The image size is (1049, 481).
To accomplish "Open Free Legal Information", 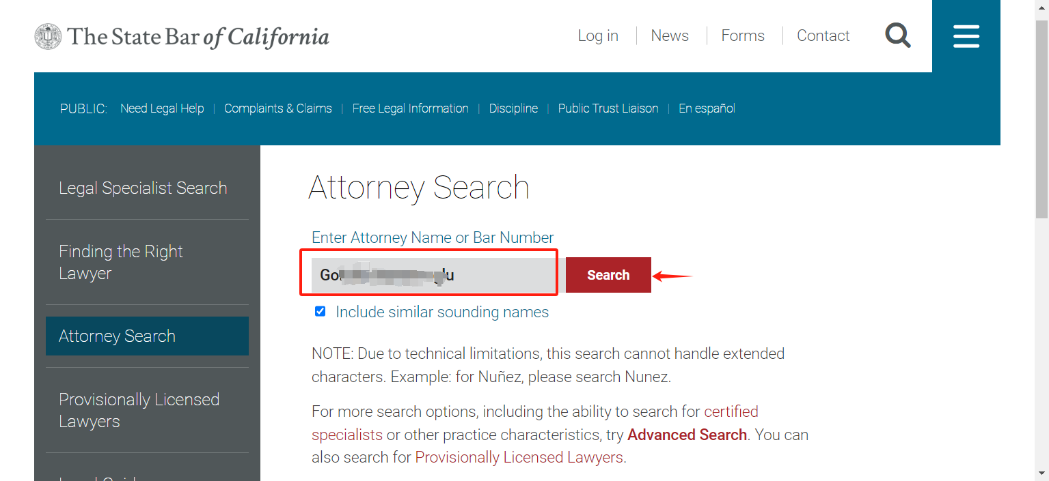I will (x=410, y=108).
